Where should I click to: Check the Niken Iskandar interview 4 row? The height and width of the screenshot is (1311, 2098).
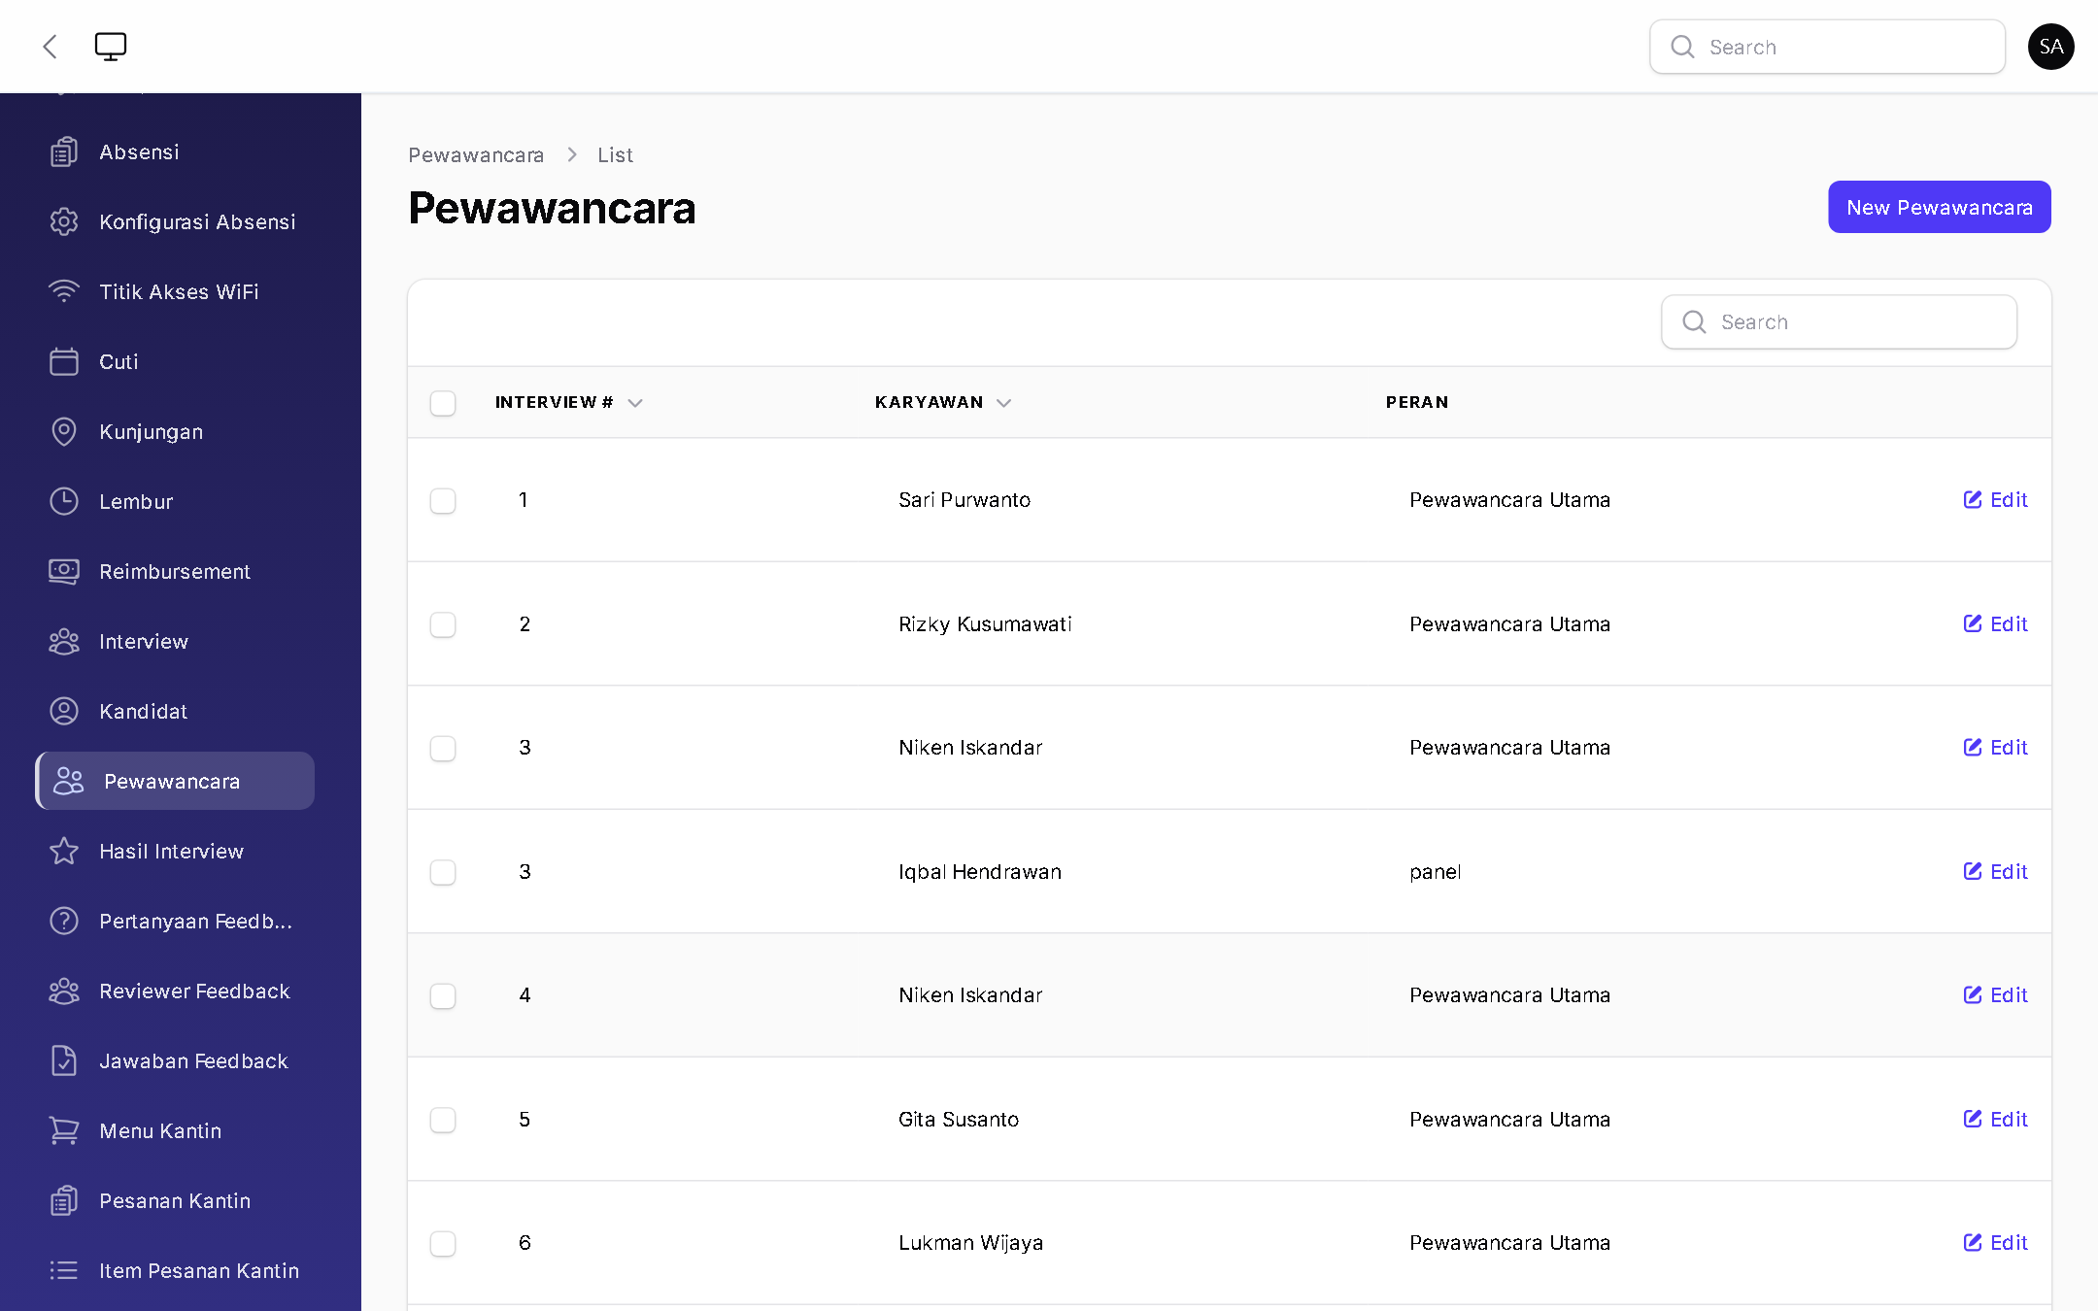(443, 996)
